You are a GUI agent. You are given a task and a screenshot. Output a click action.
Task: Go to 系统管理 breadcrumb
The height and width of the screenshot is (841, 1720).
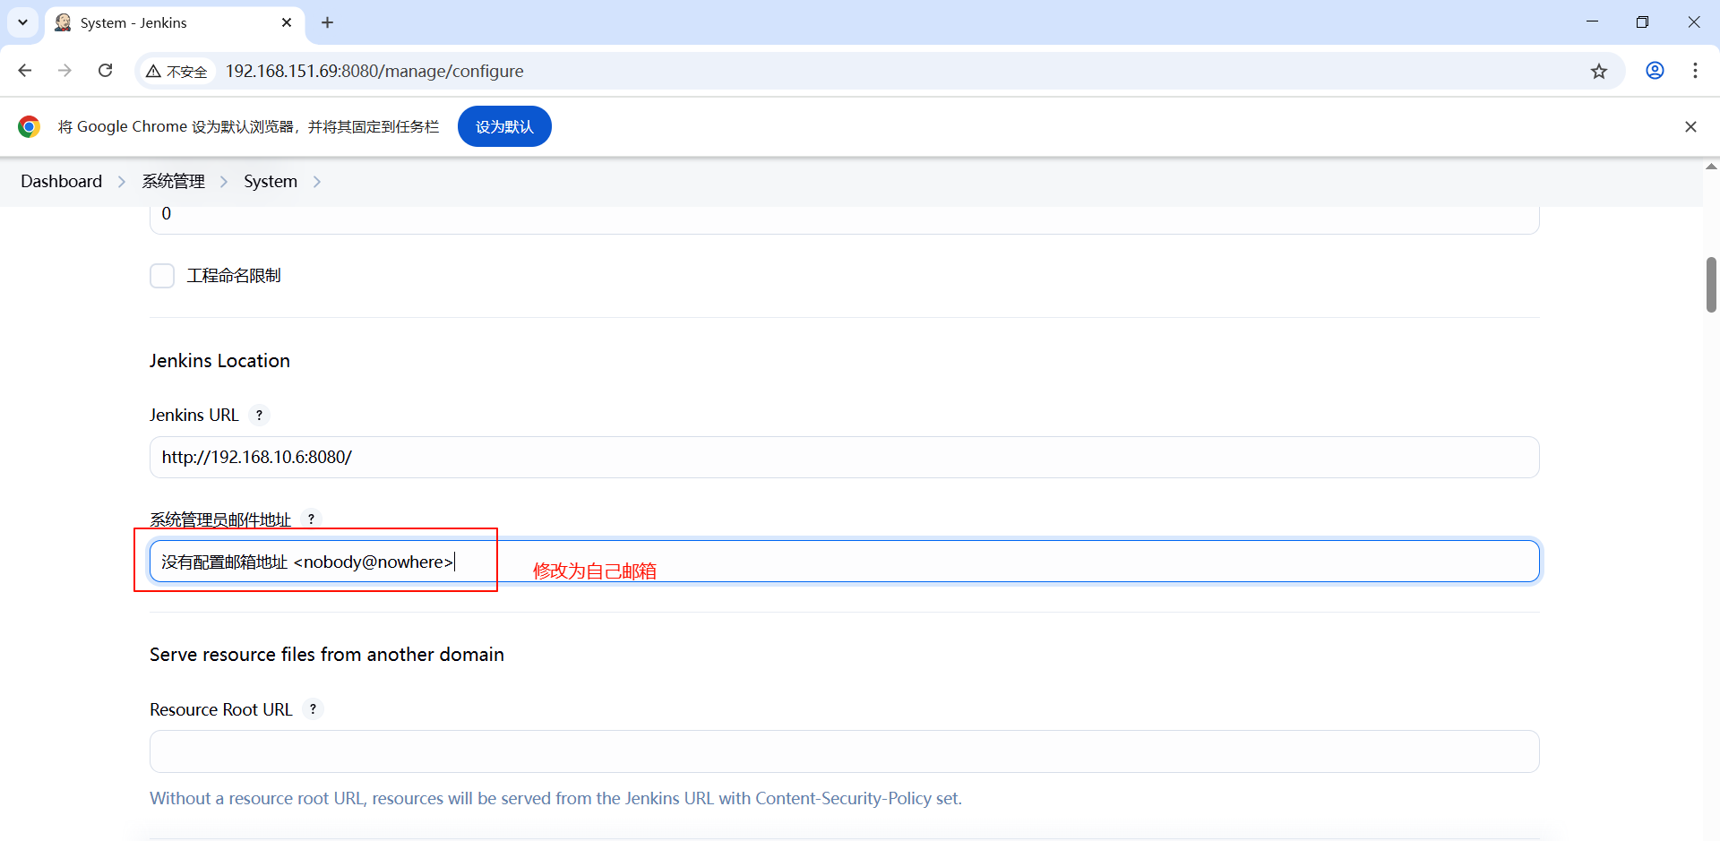click(x=174, y=181)
